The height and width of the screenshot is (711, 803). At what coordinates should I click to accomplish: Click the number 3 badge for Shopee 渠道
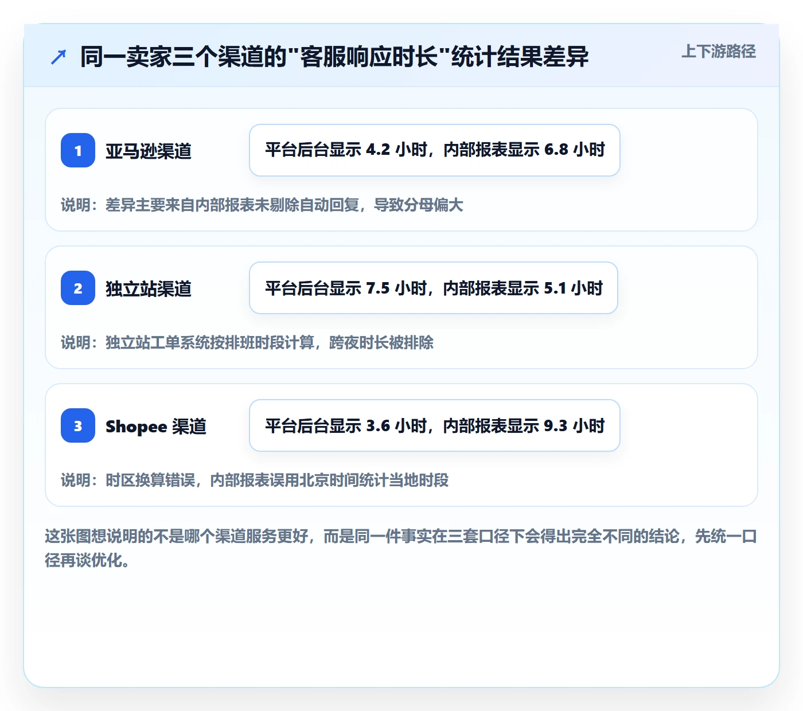pos(78,425)
